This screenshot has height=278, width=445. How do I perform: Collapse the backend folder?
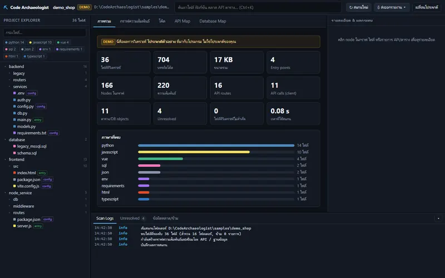pyautogui.click(x=6, y=66)
